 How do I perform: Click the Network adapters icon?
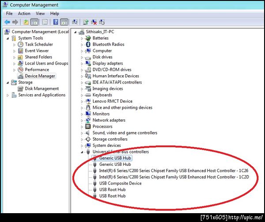coord(88,120)
